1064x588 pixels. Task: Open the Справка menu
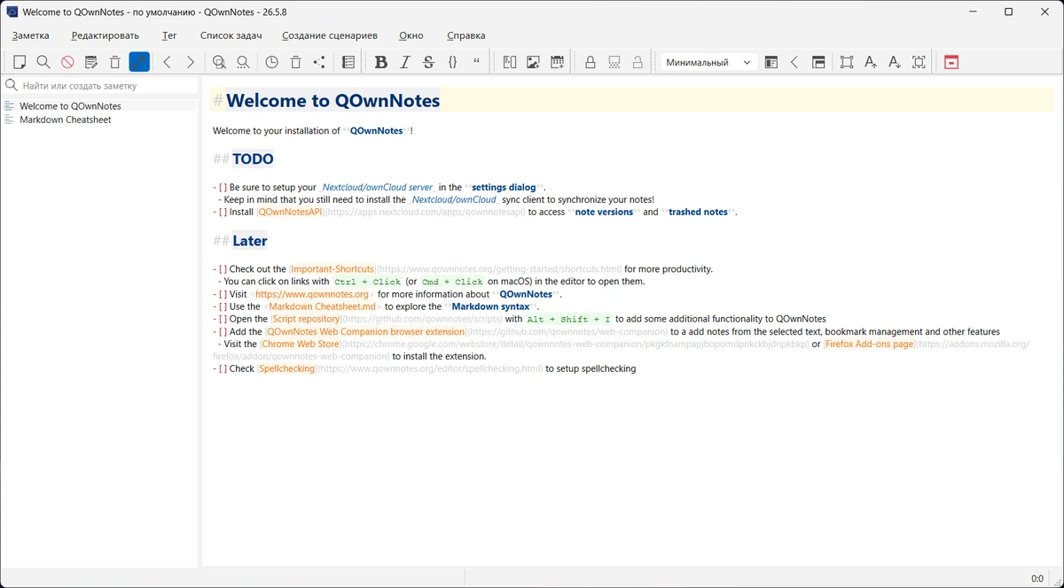[466, 35]
